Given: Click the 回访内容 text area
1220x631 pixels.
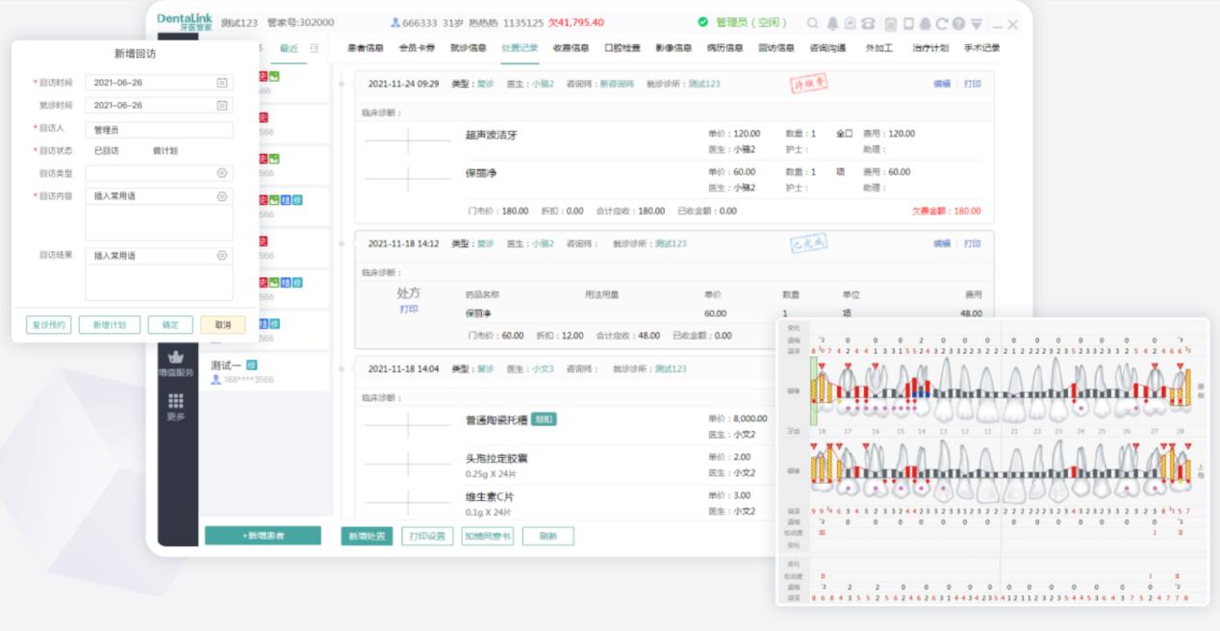Looking at the screenshot, I should pyautogui.click(x=159, y=223).
